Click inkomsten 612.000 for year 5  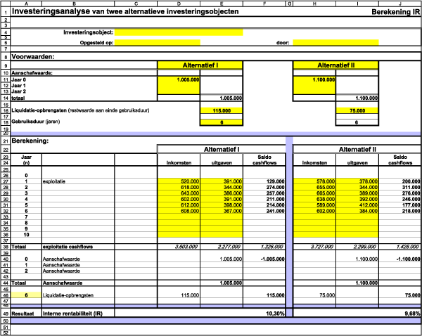point(179,205)
